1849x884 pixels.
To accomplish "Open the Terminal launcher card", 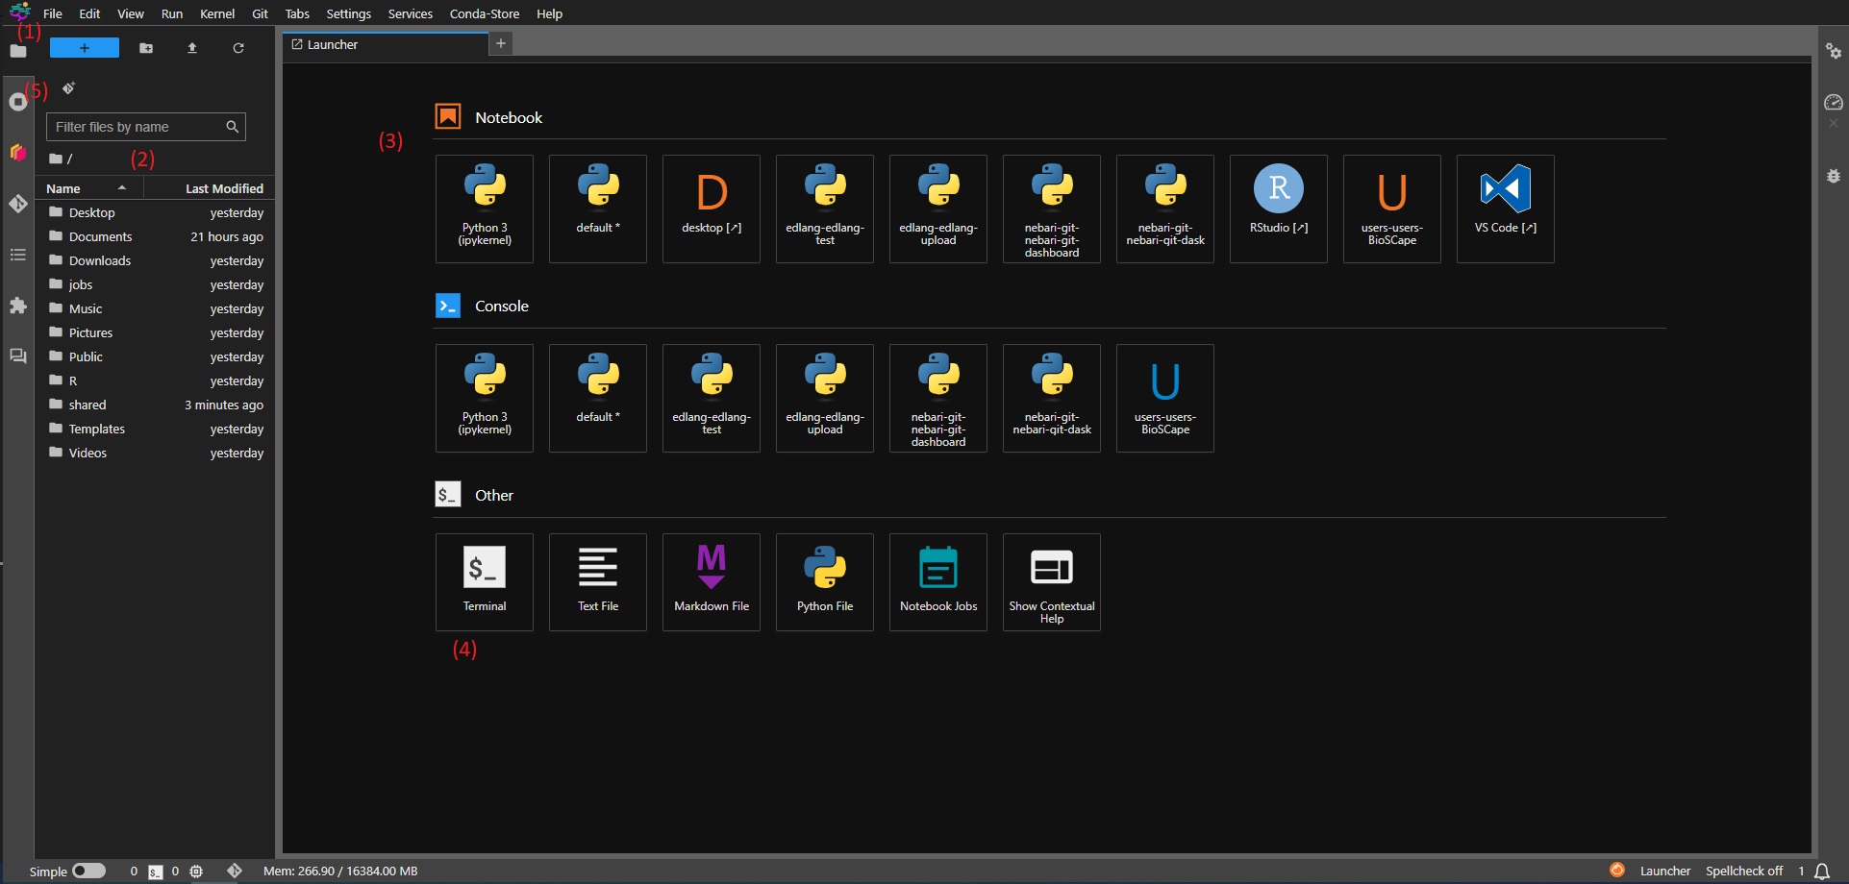I will (x=485, y=582).
